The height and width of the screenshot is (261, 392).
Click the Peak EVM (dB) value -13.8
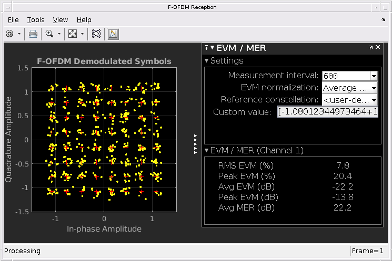coord(343,197)
